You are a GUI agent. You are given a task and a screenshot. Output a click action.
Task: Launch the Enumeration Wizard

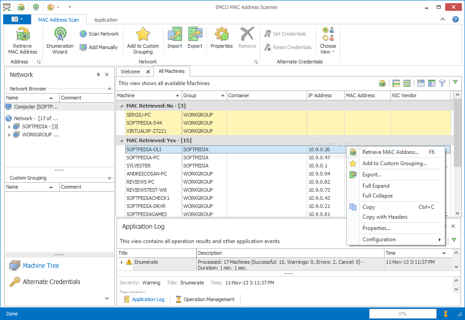60,41
